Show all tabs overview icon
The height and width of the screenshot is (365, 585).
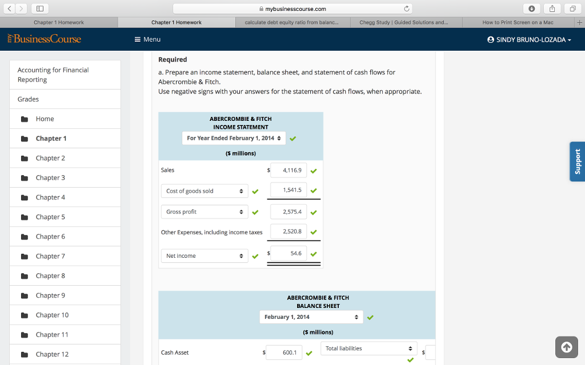pyautogui.click(x=572, y=9)
